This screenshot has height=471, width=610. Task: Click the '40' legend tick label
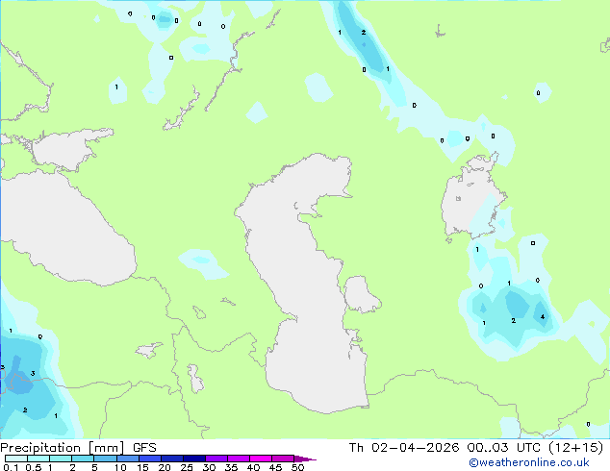click(253, 467)
